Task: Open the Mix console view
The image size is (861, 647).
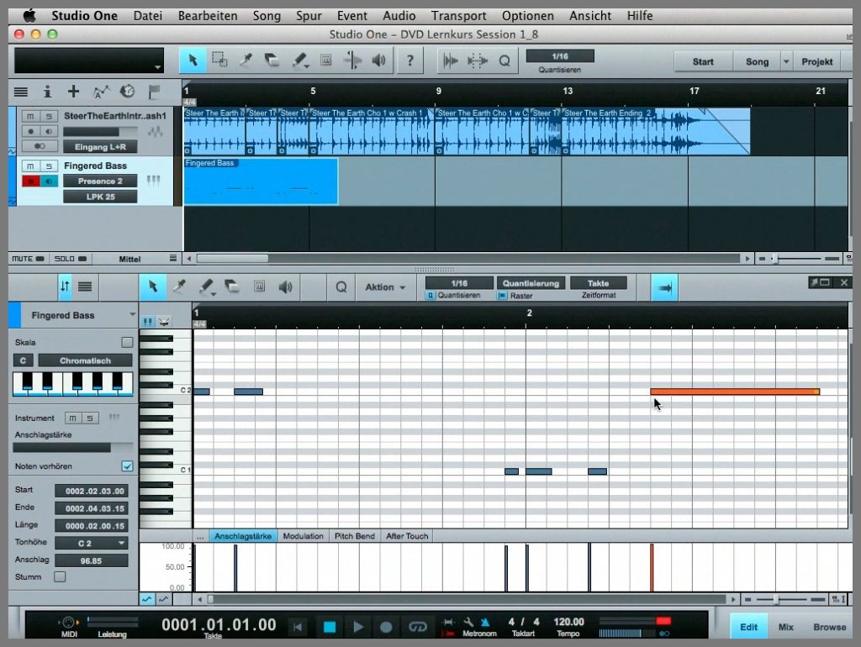Action: pos(786,627)
